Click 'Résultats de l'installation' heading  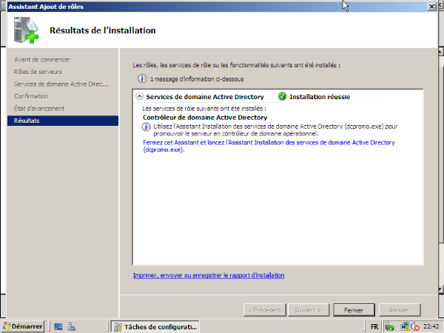(103, 30)
